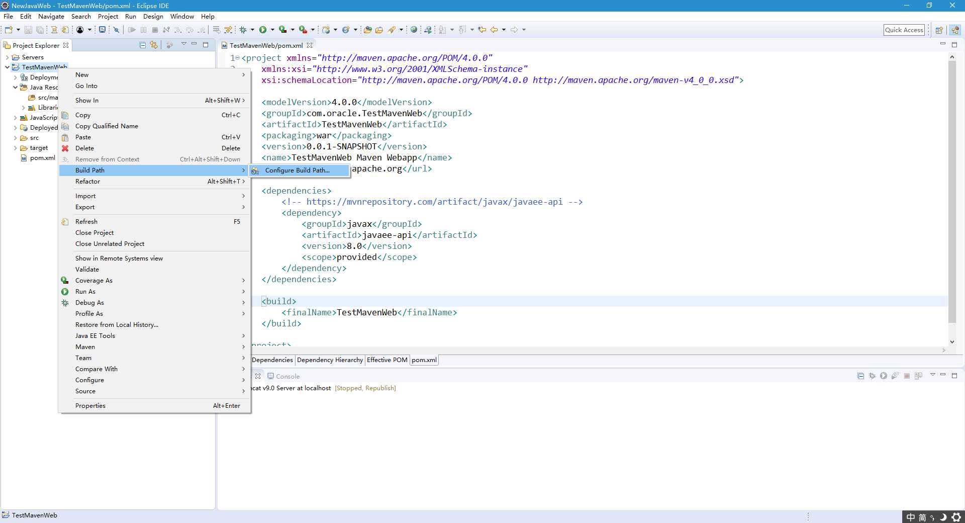
Task: Click the New wizard toolbar icon
Action: tap(9, 30)
